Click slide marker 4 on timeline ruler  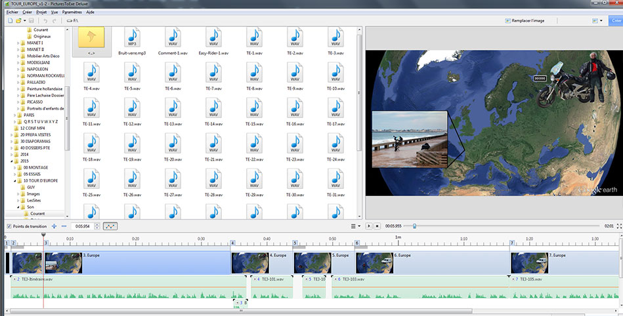(x=233, y=243)
